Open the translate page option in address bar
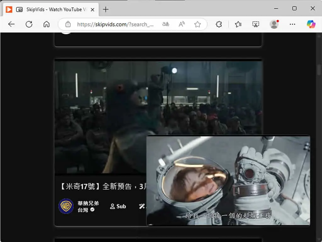322x242 pixels. [165, 24]
